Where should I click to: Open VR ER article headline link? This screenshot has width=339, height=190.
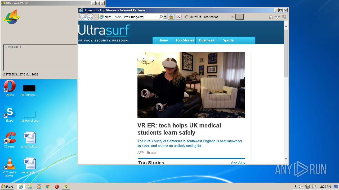pyautogui.click(x=179, y=129)
